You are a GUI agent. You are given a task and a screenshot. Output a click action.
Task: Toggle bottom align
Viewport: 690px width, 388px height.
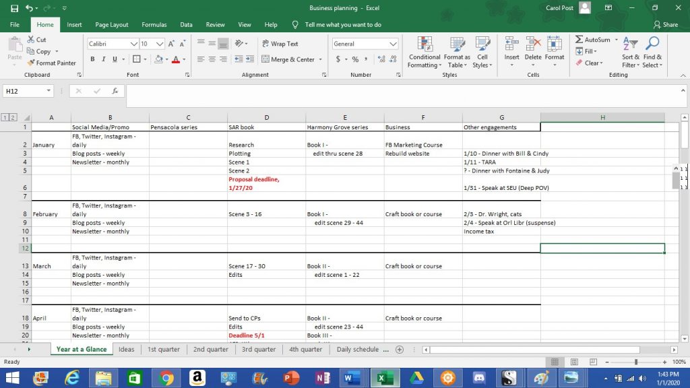(x=223, y=44)
